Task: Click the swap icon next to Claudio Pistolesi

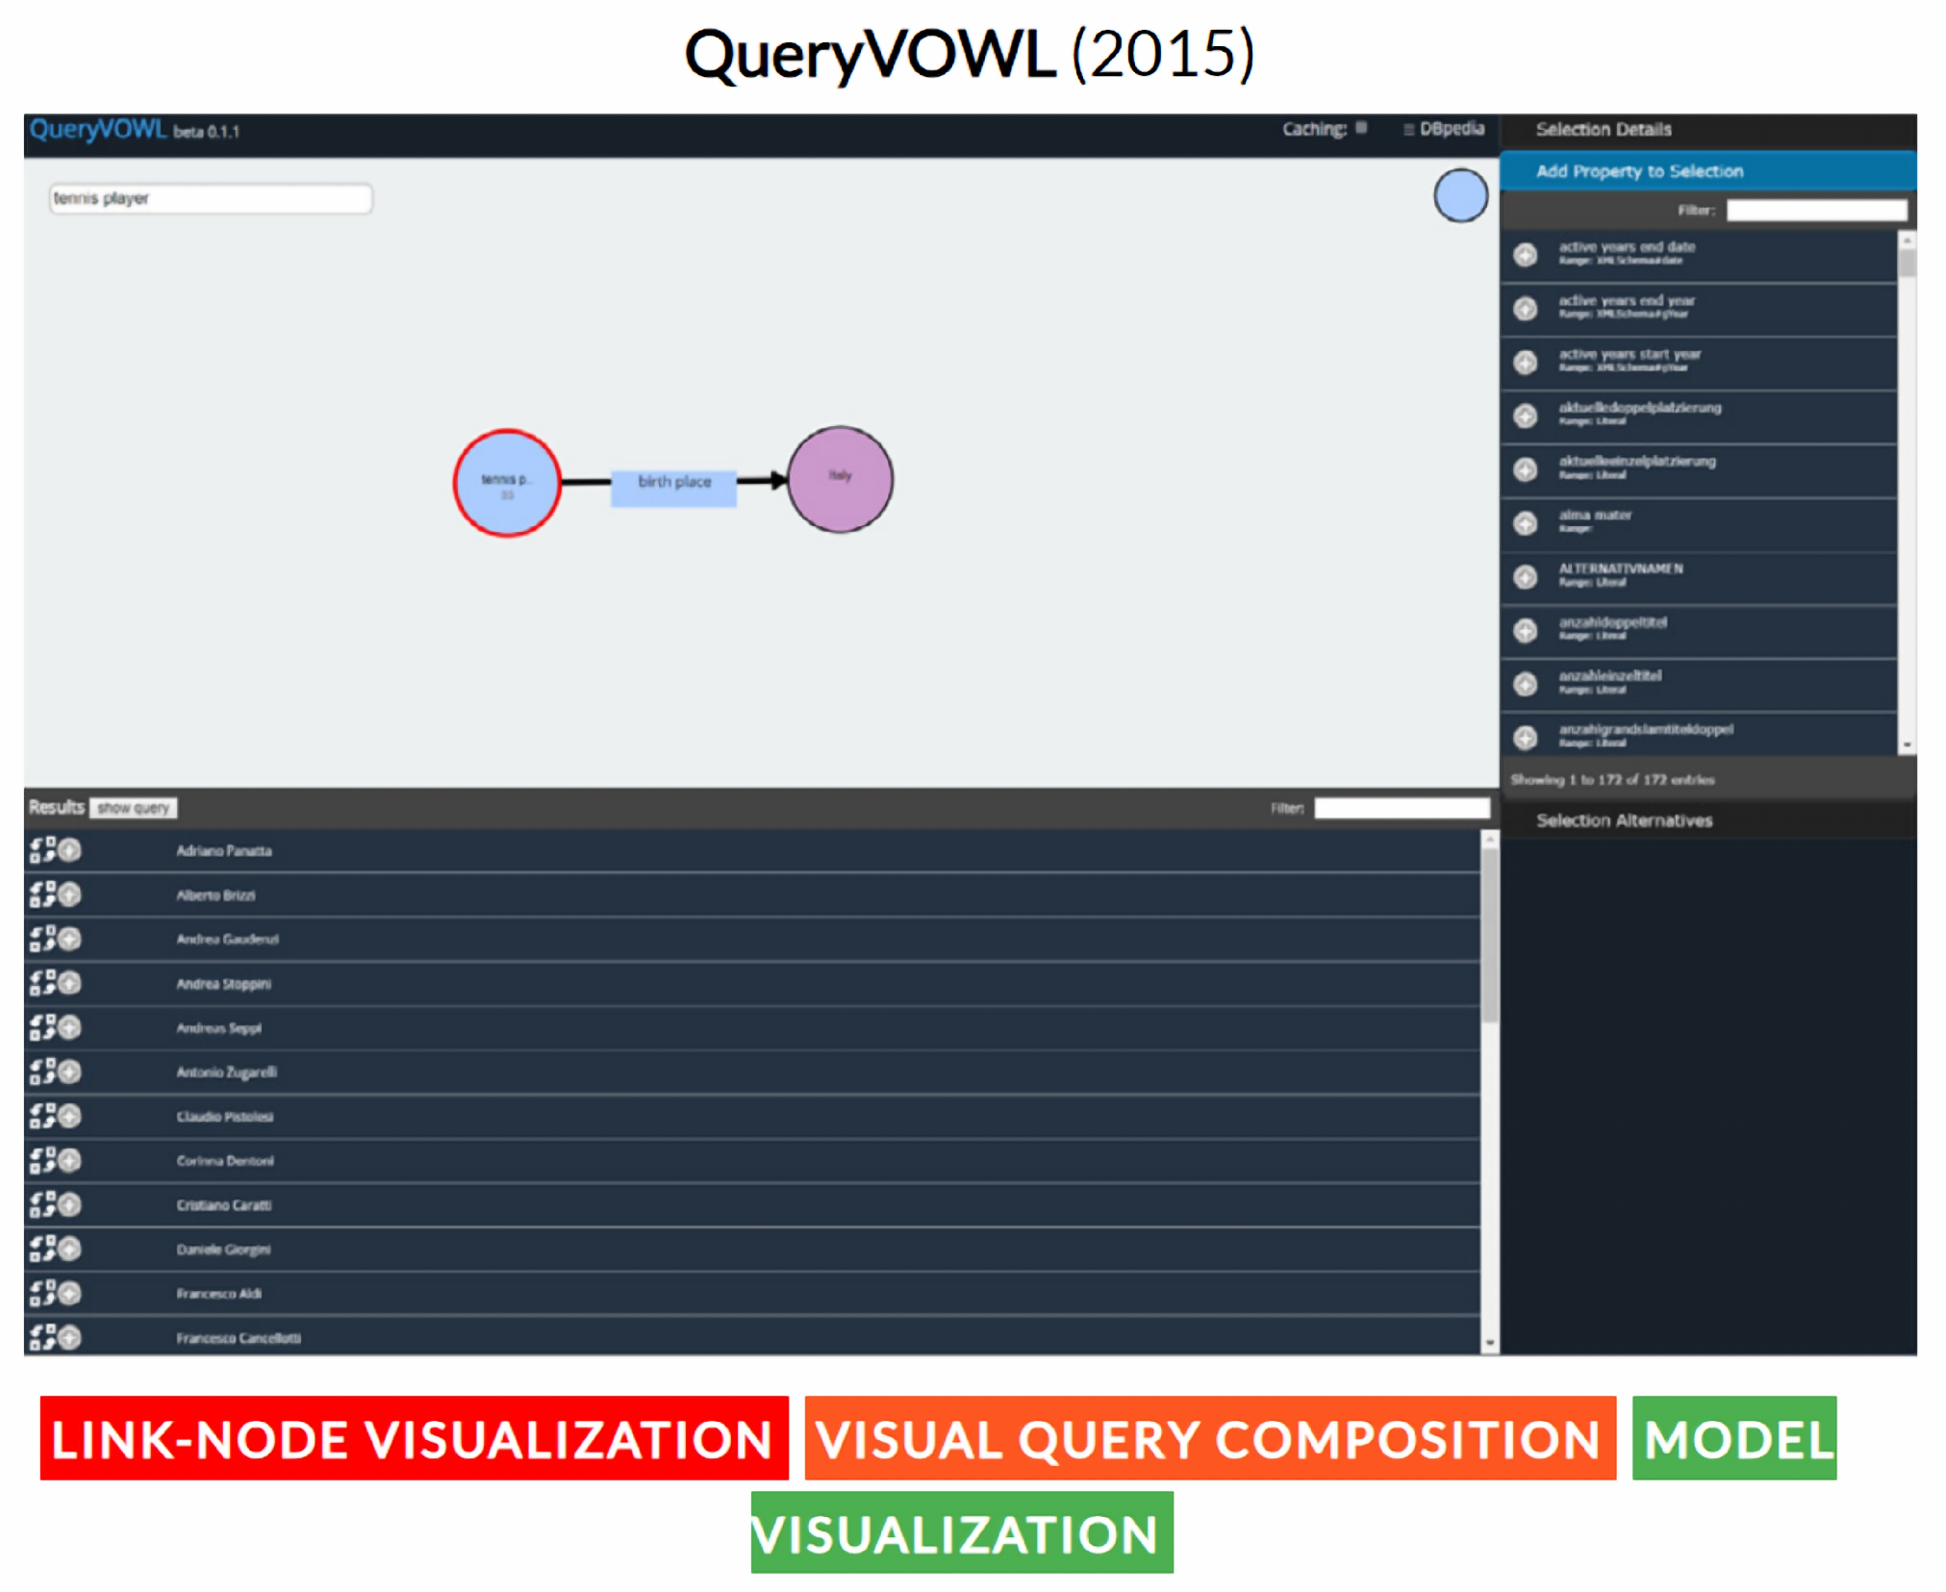Action: click(41, 1116)
